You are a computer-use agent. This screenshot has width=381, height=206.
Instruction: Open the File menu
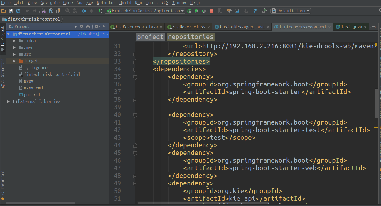pos(6,3)
